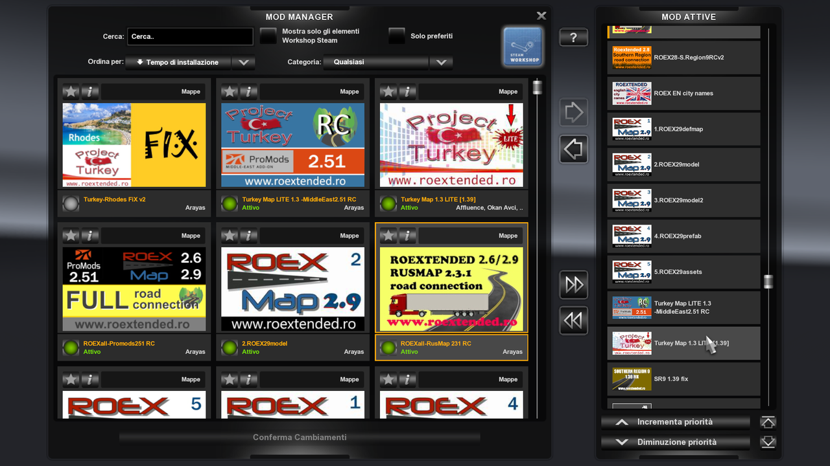Move selected mod to active with right arrow
This screenshot has width=830, height=466.
[x=574, y=113]
